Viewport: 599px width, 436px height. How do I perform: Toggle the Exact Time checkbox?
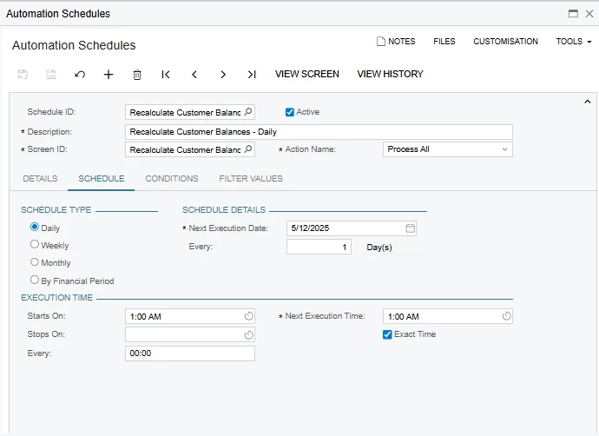pos(387,334)
